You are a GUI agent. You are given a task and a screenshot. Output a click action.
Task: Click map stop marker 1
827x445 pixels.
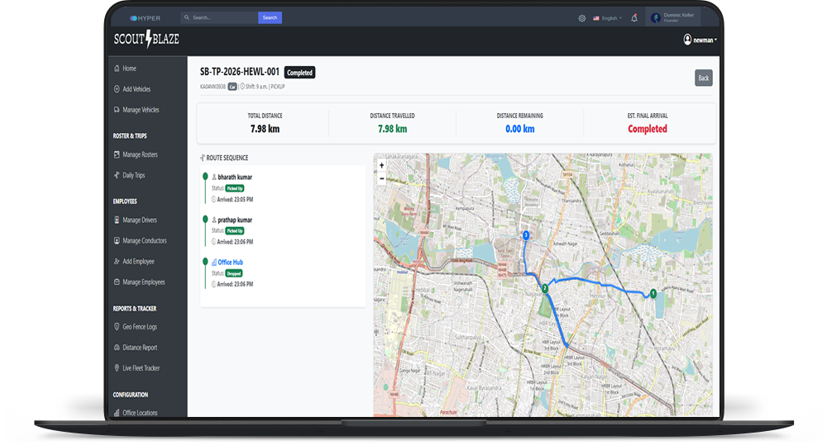(x=653, y=292)
